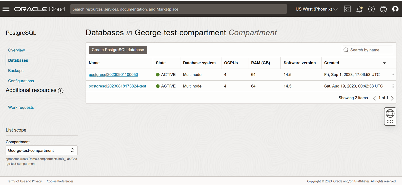Image resolution: width=402 pixels, height=185 pixels.
Task: Sort by the State column header
Action: click(160, 63)
